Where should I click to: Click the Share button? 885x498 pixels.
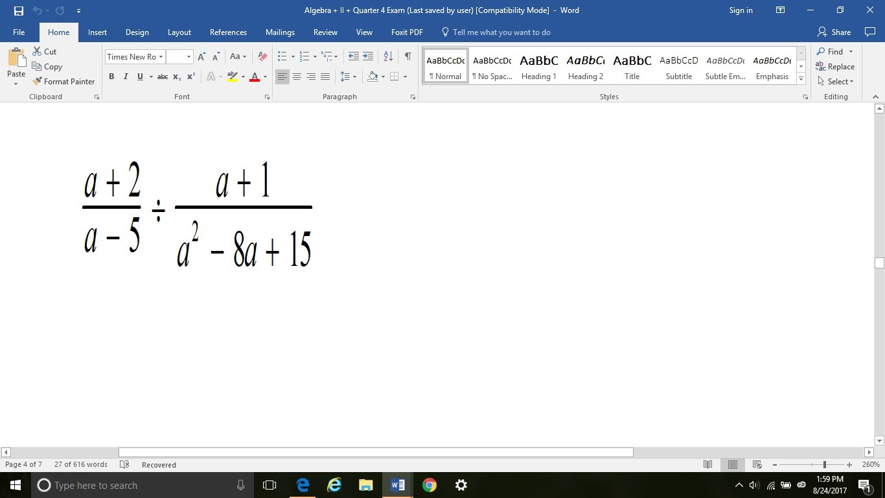click(834, 32)
